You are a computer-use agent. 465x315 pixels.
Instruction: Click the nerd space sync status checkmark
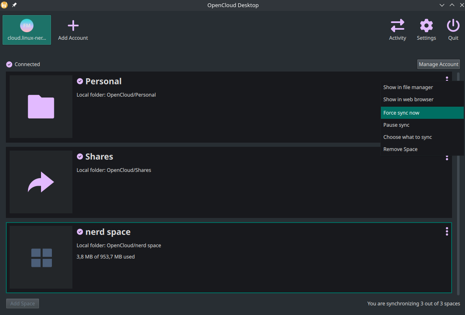tap(80, 232)
